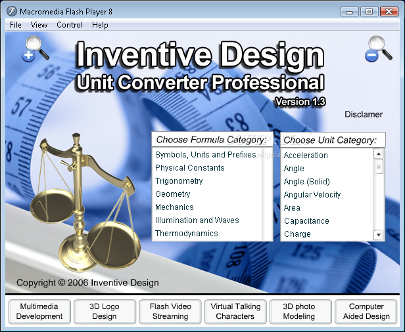The height and width of the screenshot is (332, 405).
Task: Minimize the Flash Player window
Action: (x=350, y=12)
